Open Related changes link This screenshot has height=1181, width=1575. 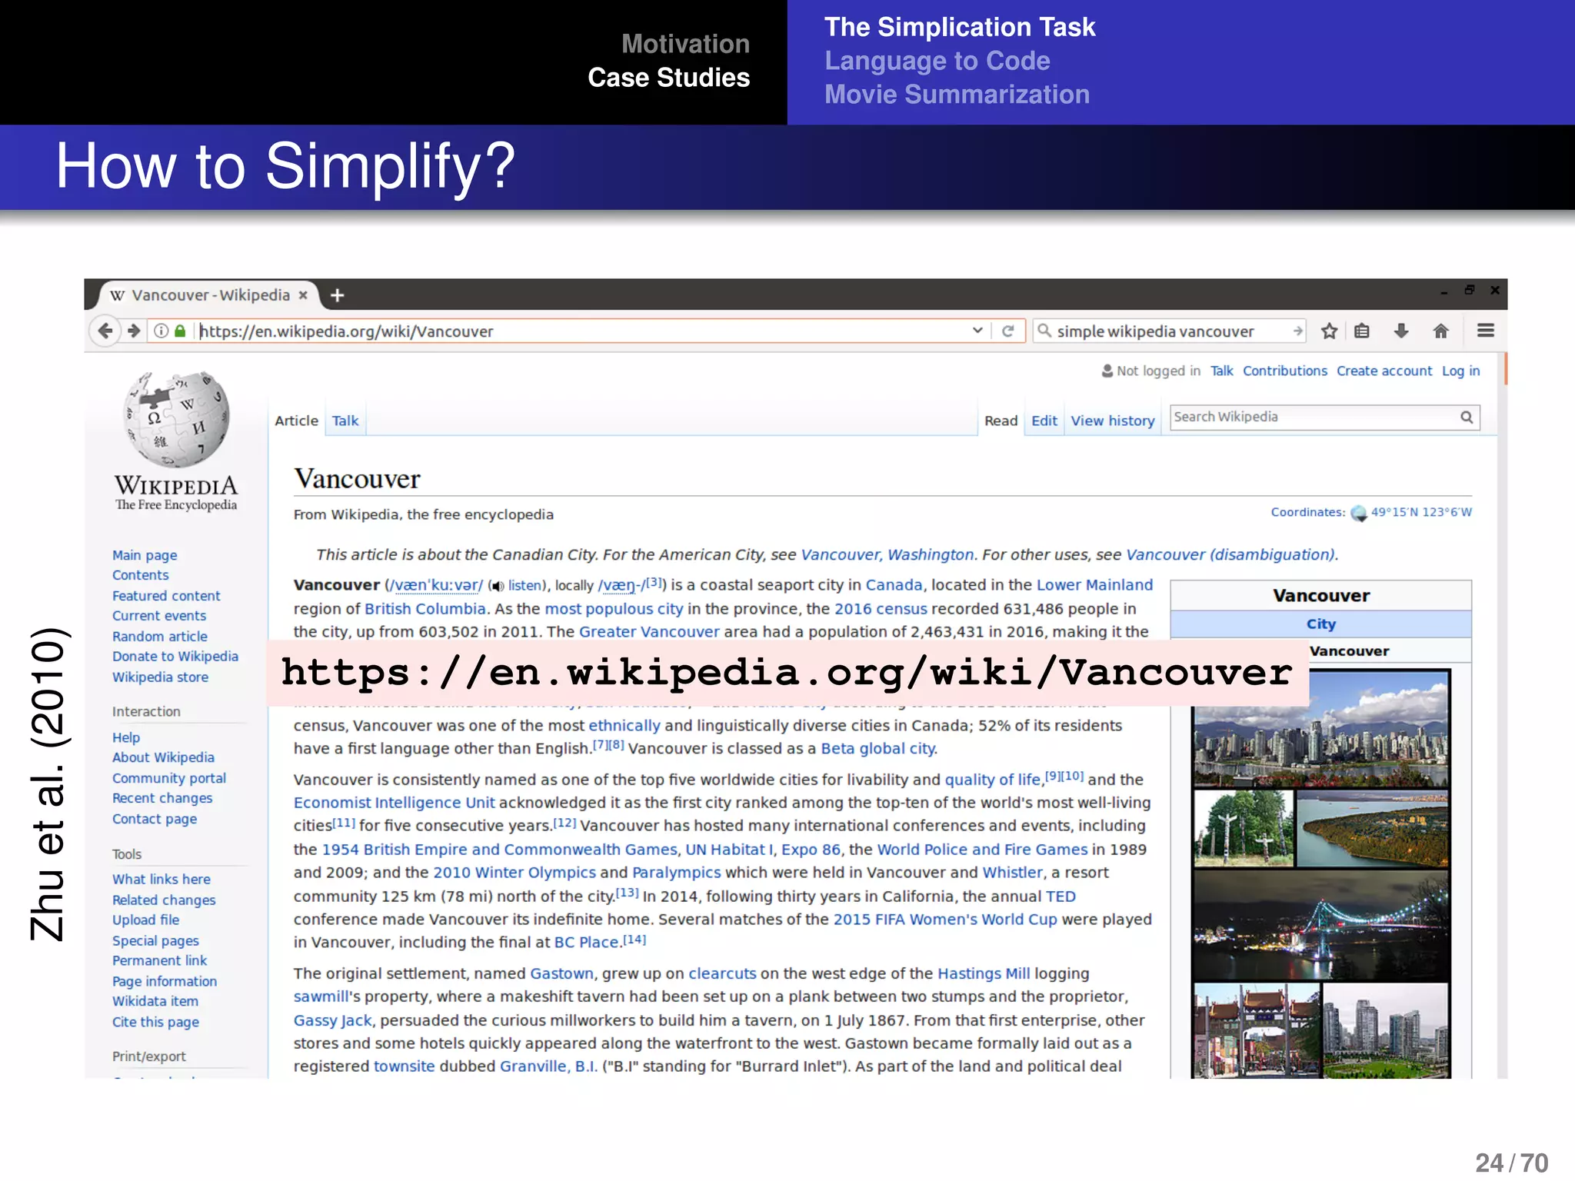point(164,900)
